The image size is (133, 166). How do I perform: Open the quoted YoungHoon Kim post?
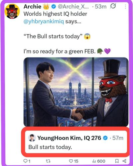click(76, 142)
